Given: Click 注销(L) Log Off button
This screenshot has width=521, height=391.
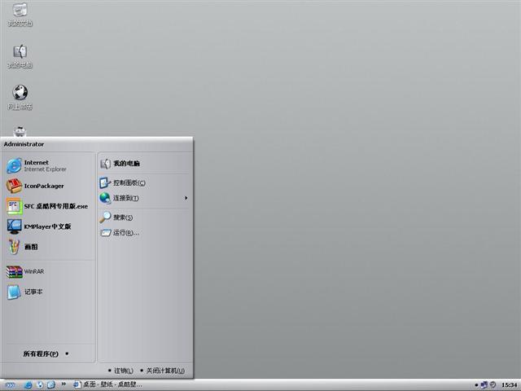Looking at the screenshot, I should click(121, 371).
